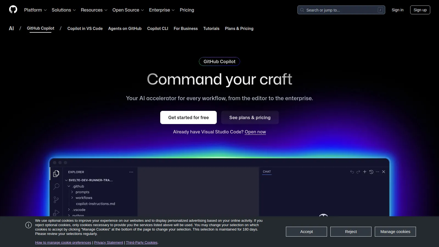Collapse the .github folder
Screen dimensions: 439x247
(69, 186)
